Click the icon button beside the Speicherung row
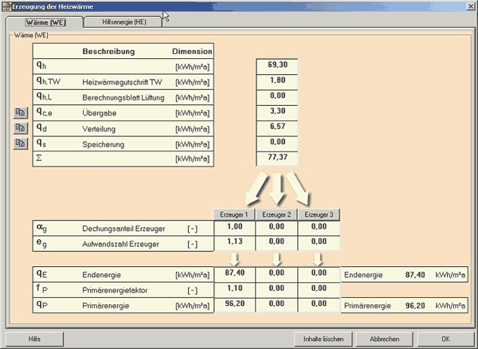The width and height of the screenshot is (478, 349). click(21, 143)
